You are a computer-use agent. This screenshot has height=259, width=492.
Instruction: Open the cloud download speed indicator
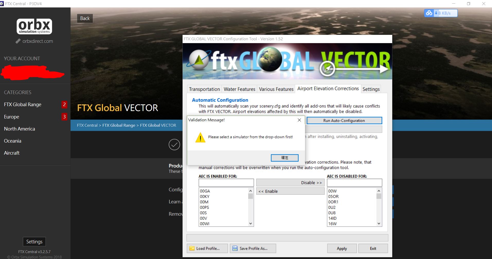(x=428, y=13)
